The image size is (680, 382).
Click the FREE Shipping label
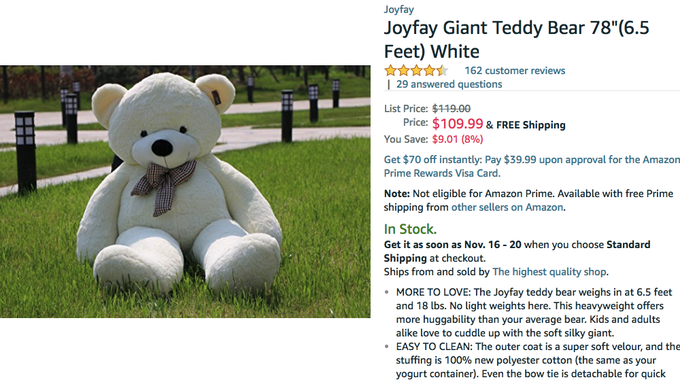tap(531, 125)
